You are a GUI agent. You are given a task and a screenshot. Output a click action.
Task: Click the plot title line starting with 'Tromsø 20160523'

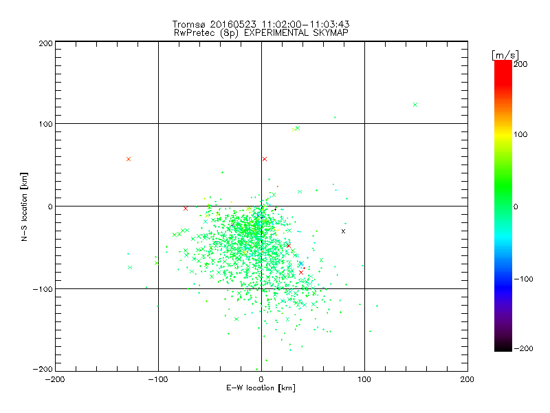pyautogui.click(x=261, y=24)
